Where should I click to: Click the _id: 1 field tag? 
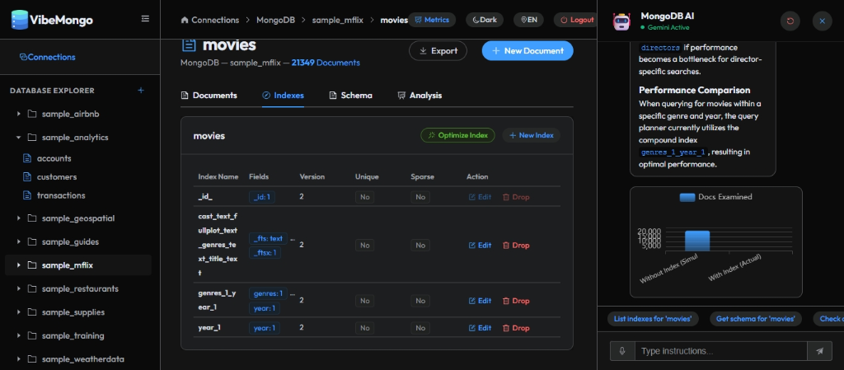262,198
